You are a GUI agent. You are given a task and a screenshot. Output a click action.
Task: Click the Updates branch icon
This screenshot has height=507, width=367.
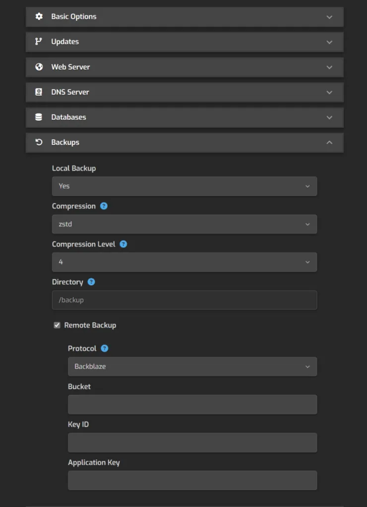(x=39, y=42)
